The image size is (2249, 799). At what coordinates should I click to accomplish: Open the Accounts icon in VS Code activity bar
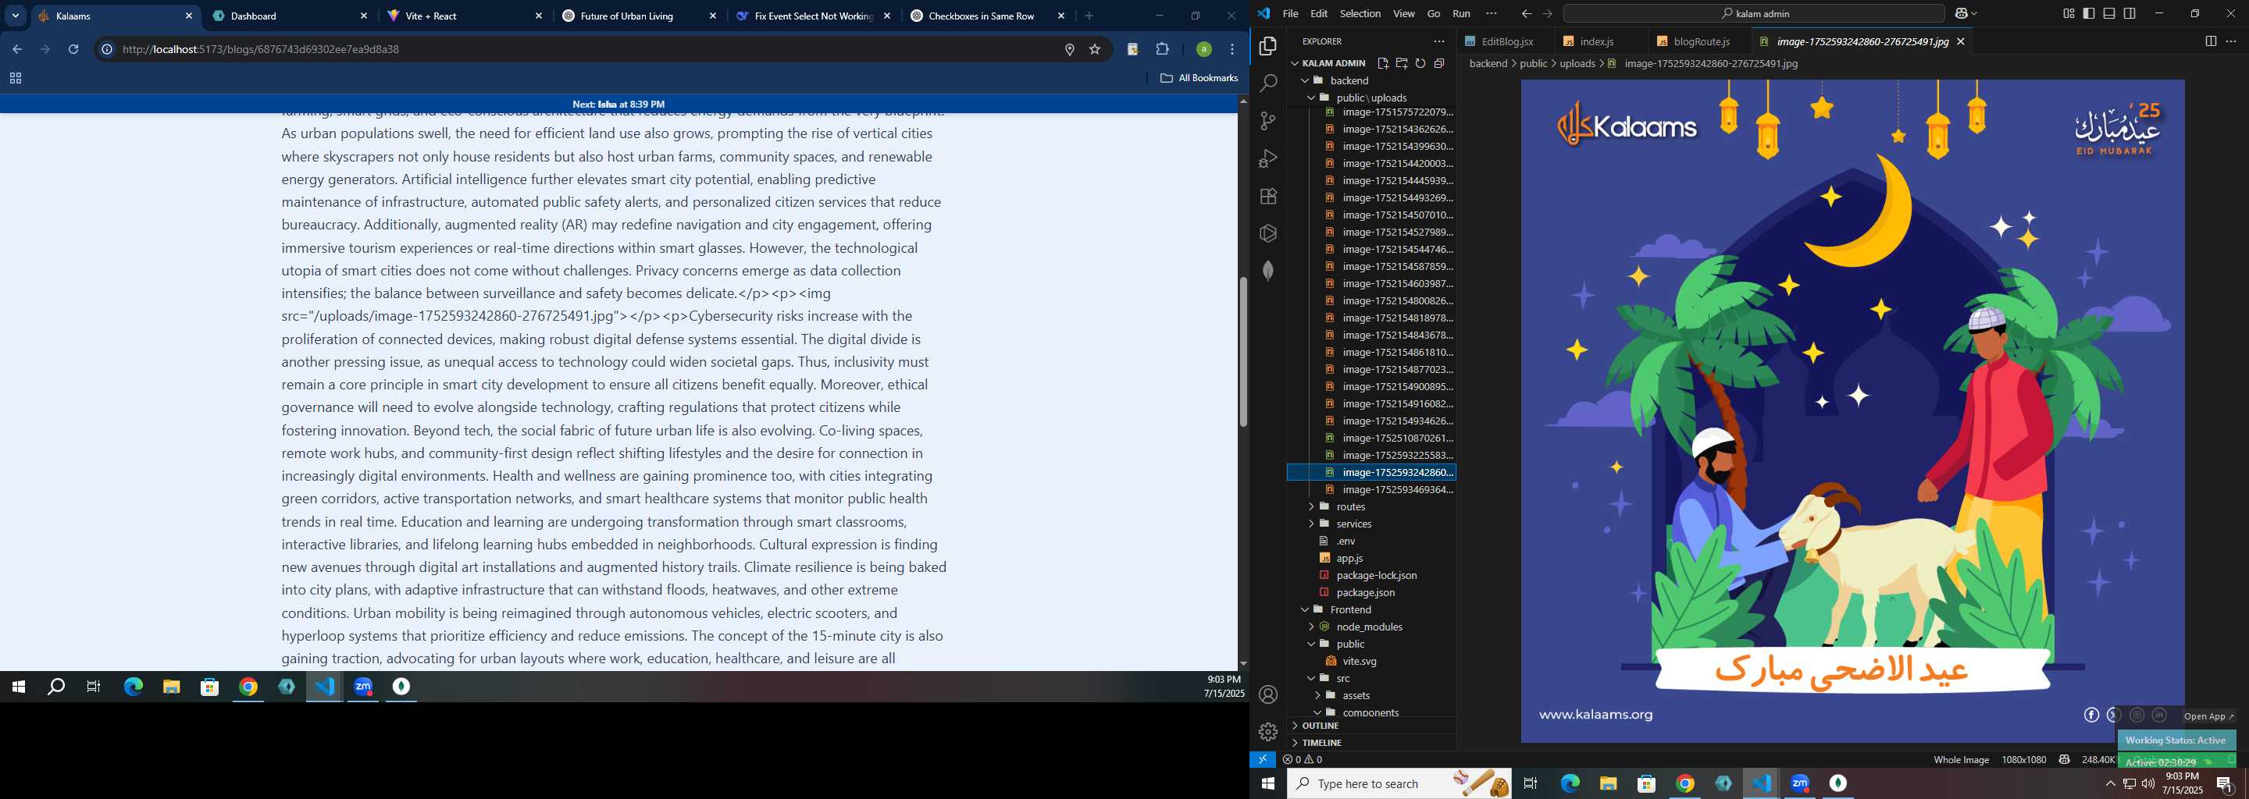1268,694
